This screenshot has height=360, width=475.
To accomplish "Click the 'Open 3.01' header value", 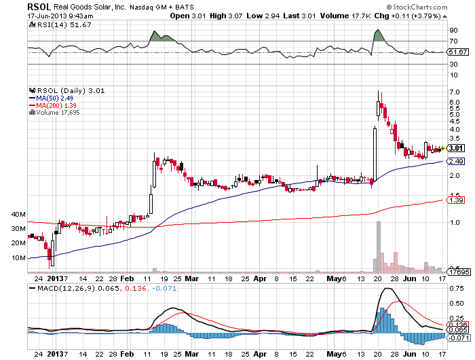I will [x=188, y=16].
